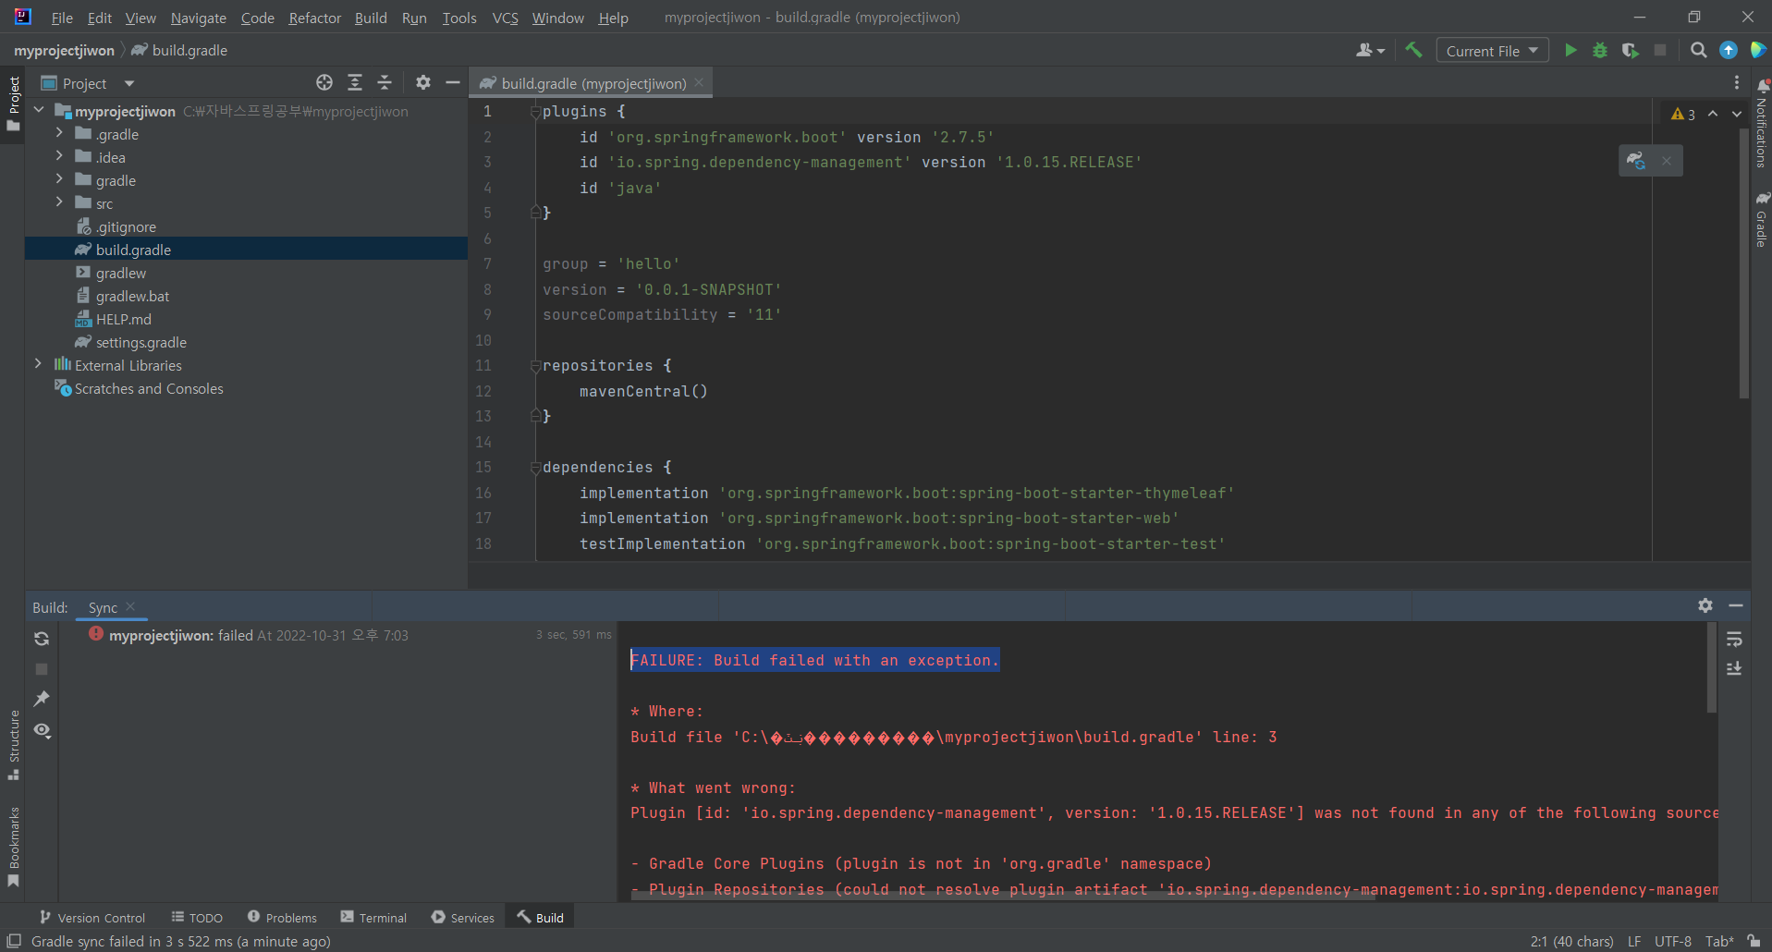
Task: Start debugging with the bug icon
Action: (1600, 50)
